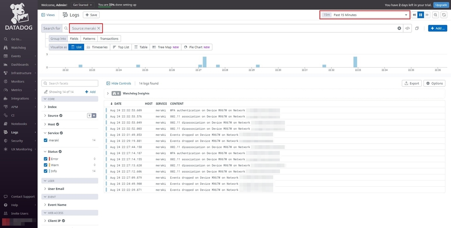451x228 pixels.
Task: Click the Security sidebar icon
Action: coord(6,141)
